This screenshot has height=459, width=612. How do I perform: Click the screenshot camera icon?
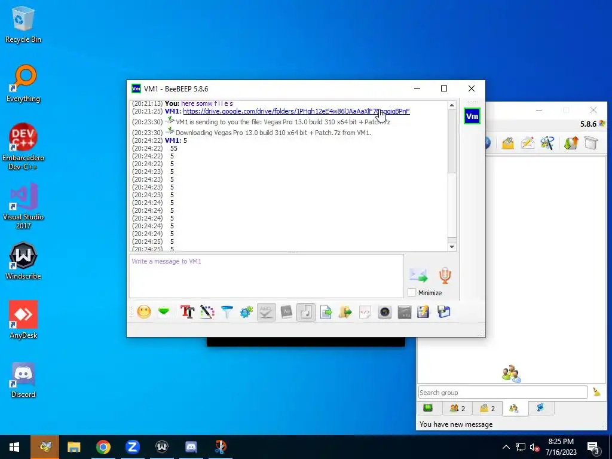385,312
